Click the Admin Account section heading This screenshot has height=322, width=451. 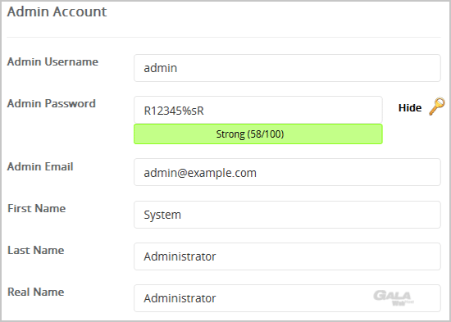tap(57, 12)
